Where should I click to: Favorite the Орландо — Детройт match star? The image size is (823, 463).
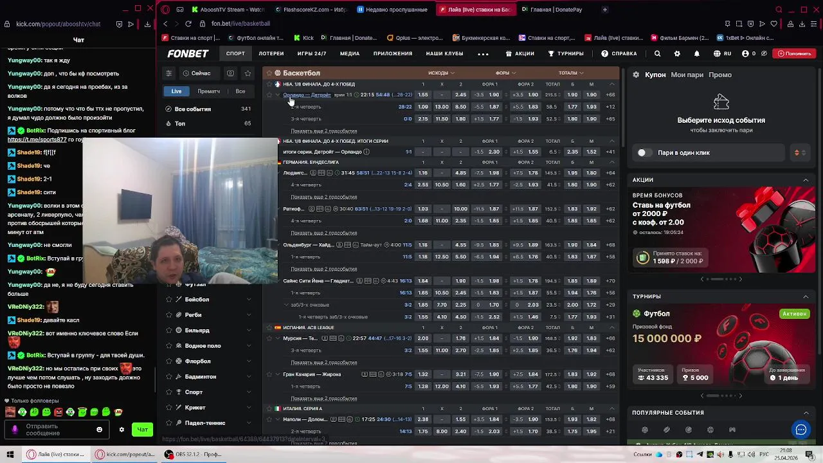pos(269,95)
